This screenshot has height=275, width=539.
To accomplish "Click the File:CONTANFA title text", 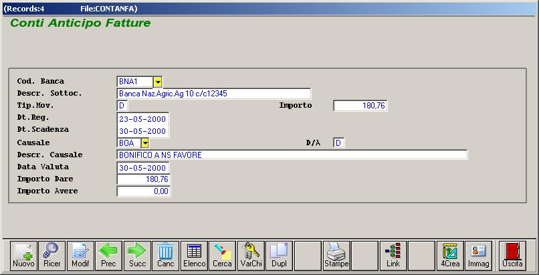I will click(108, 9).
